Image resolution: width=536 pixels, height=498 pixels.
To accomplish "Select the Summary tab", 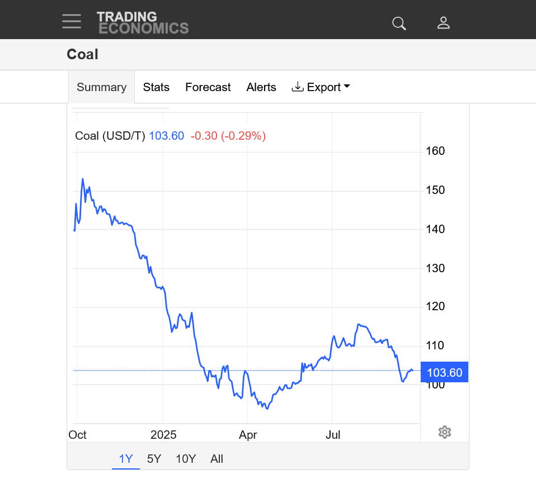I will tap(101, 87).
